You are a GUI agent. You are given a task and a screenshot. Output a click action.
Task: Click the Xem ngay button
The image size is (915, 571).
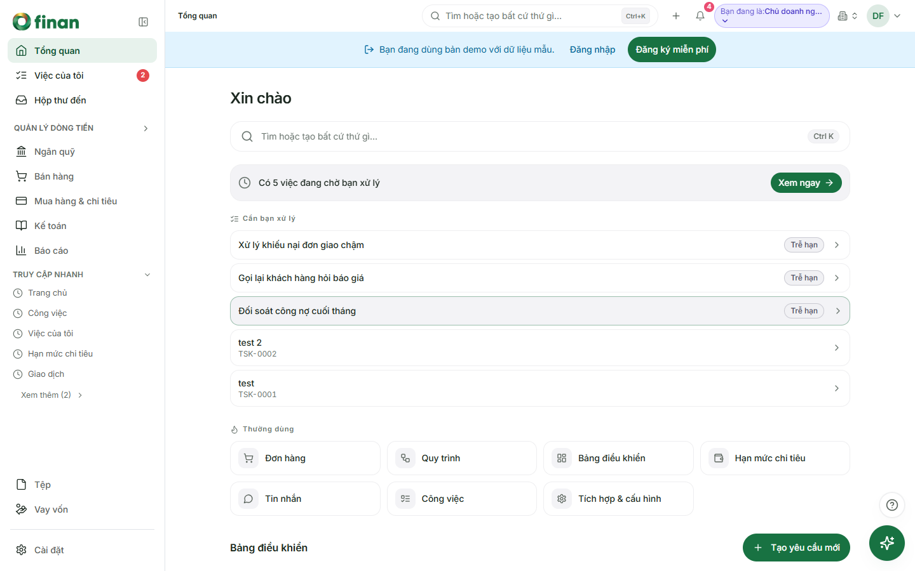pos(806,183)
